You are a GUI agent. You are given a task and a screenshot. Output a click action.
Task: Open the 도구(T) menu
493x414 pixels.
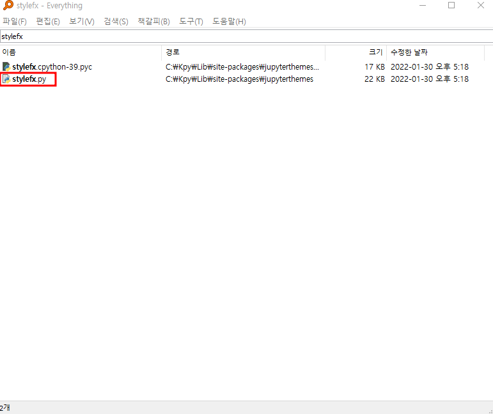[191, 21]
